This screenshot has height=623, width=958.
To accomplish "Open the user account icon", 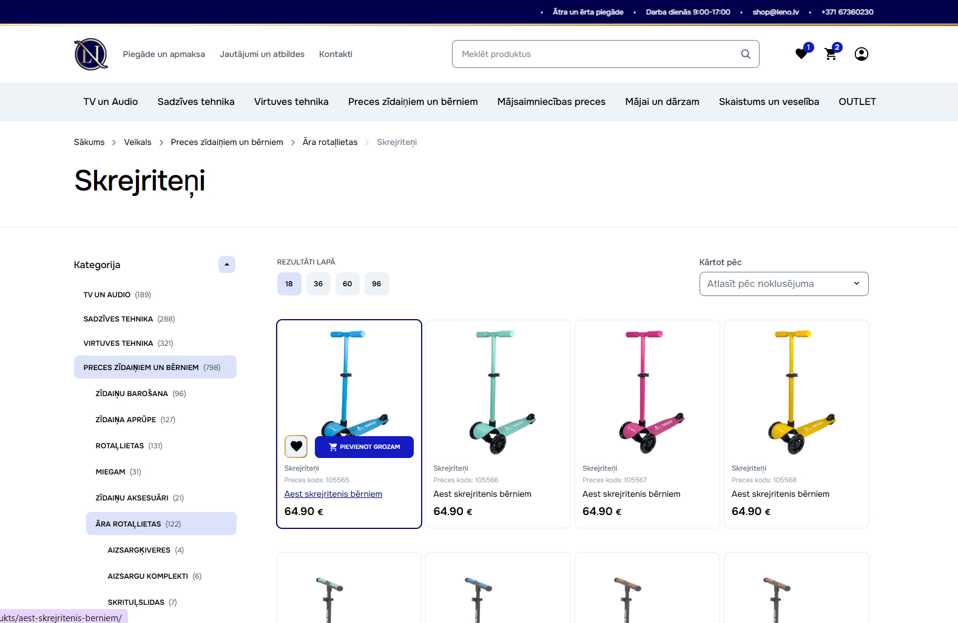I will 861,54.
